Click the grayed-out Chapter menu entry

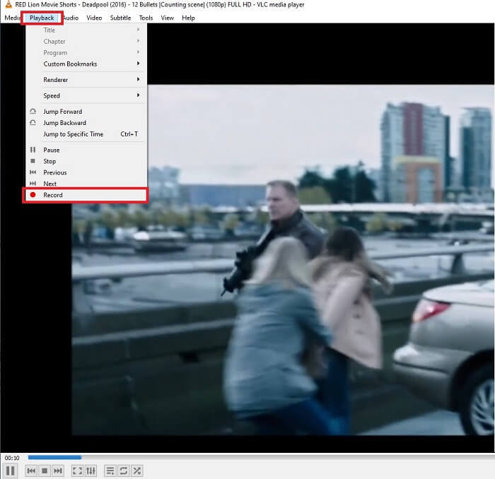pyautogui.click(x=86, y=42)
